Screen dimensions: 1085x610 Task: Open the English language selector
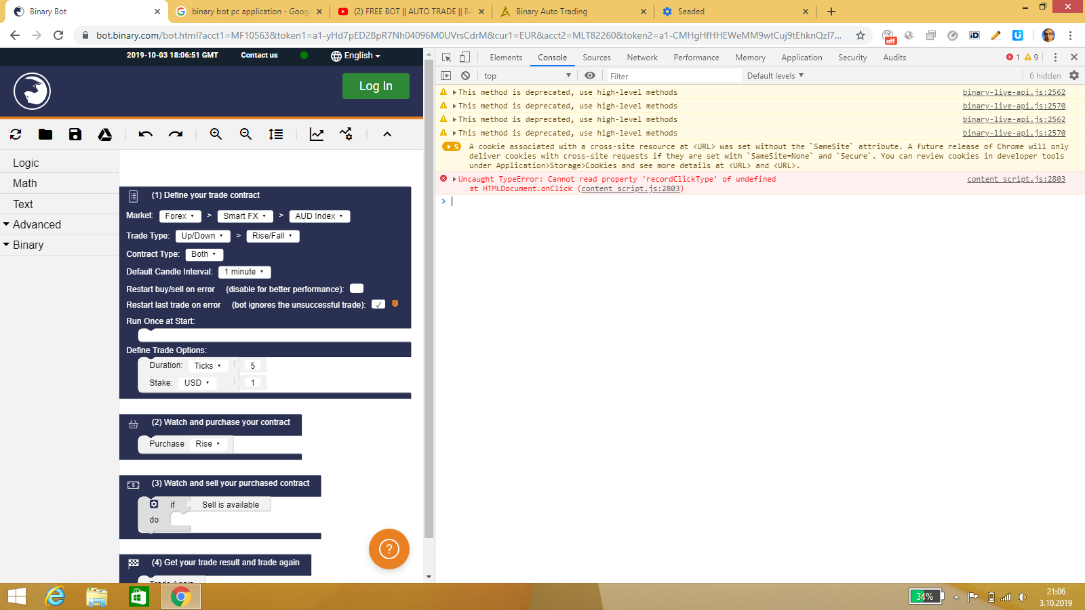point(355,56)
